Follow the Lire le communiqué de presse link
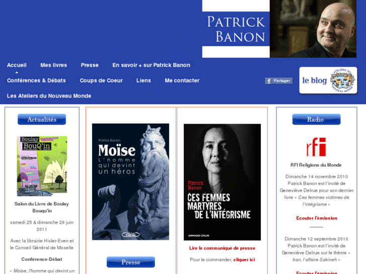Viewport: 366px width, 274px height. coord(222,248)
